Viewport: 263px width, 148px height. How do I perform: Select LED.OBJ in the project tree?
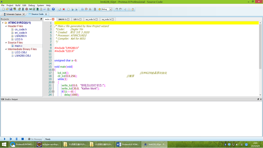tap(21, 52)
